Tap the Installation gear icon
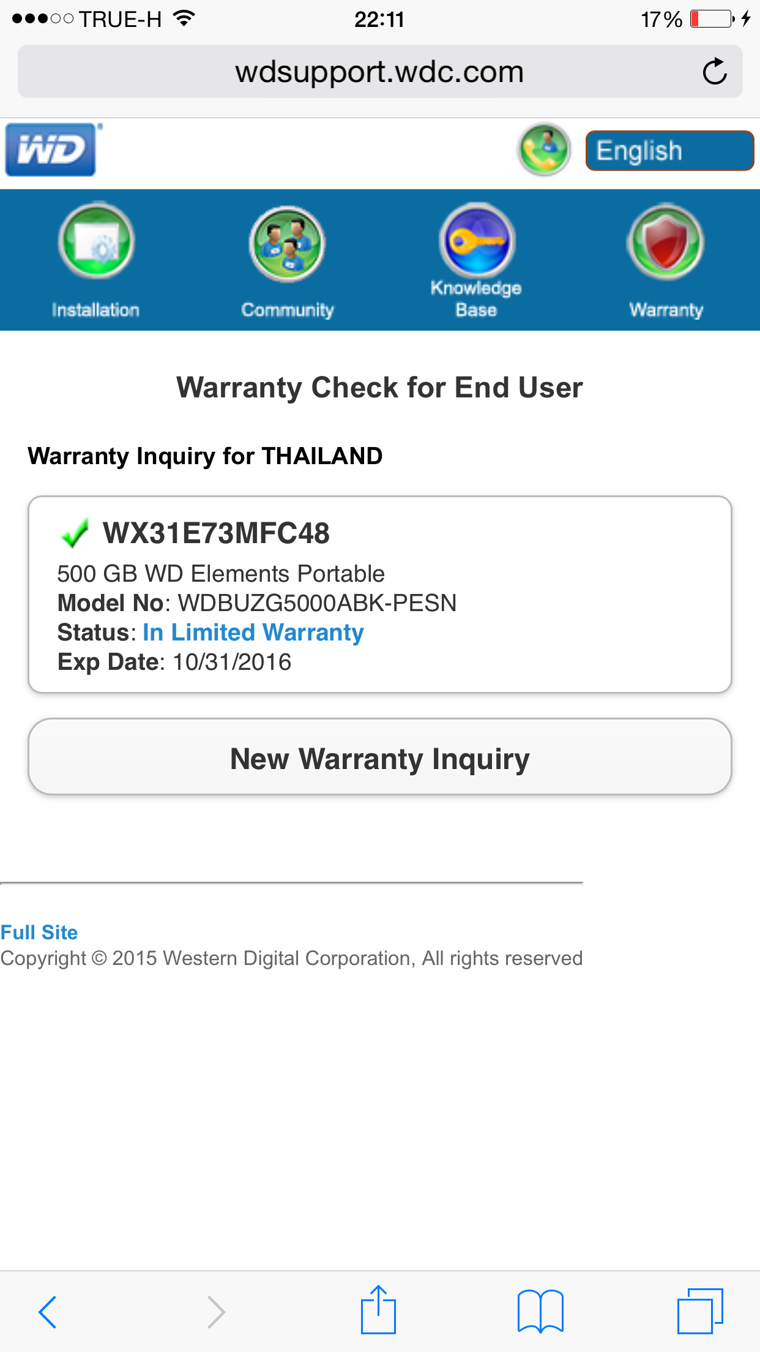 tap(96, 241)
